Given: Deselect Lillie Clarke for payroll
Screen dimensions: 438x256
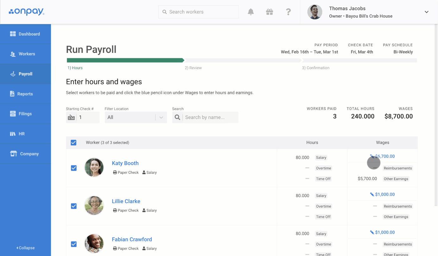Looking at the screenshot, I should 74,206.
